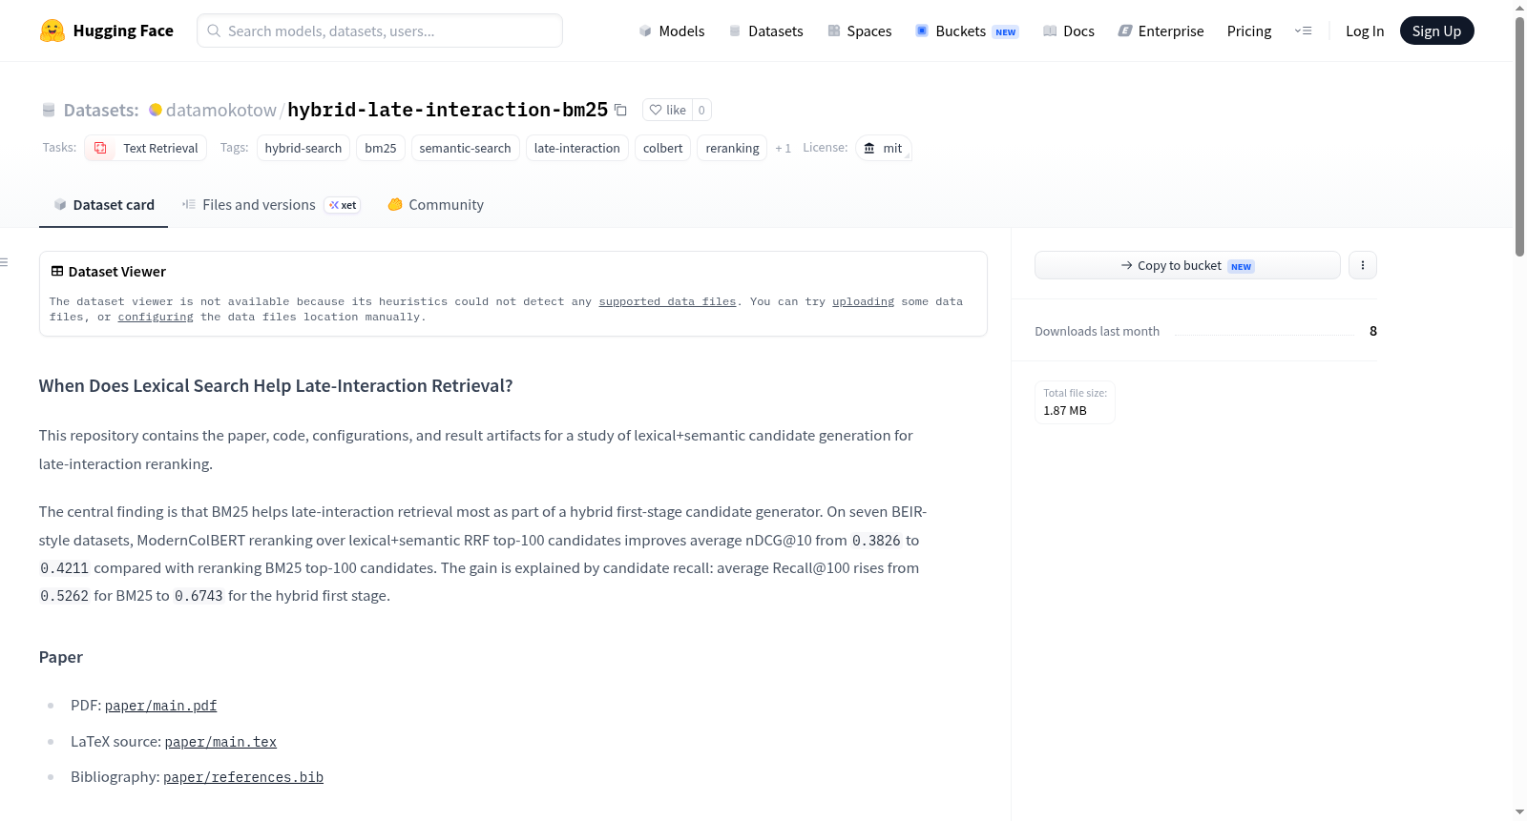This screenshot has width=1527, height=821.
Task: Open the Files and versions tab
Action: pyautogui.click(x=271, y=205)
